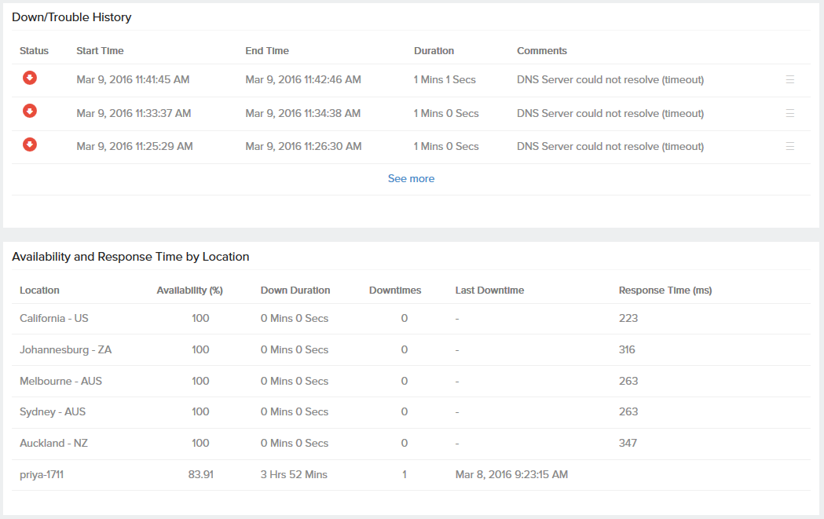Select the Johannesburg - ZA location
Viewport: 824px width, 519px height.
pyautogui.click(x=66, y=350)
